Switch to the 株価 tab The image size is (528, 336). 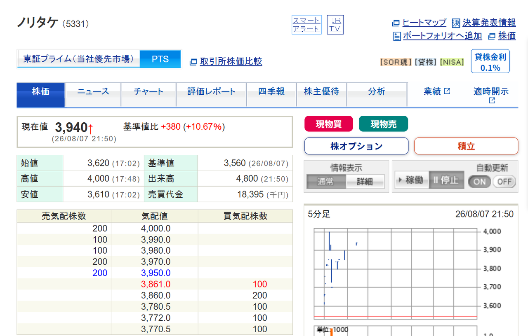coord(41,95)
